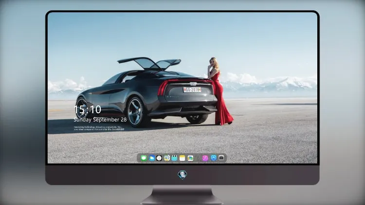Open the yellow Notes app in the dock
The image size is (365, 205).
click(x=182, y=158)
